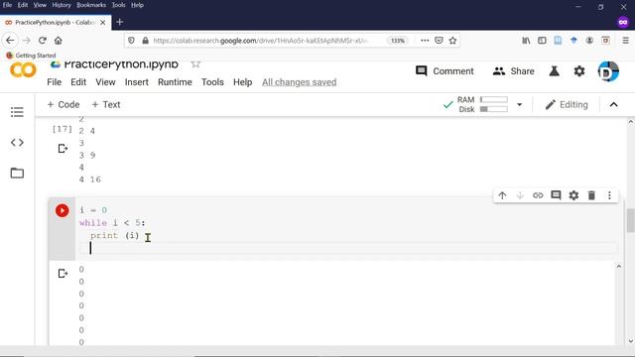The image size is (635, 357).
Task: Open Firefox Bookmarks menu
Action: pyautogui.click(x=91, y=5)
